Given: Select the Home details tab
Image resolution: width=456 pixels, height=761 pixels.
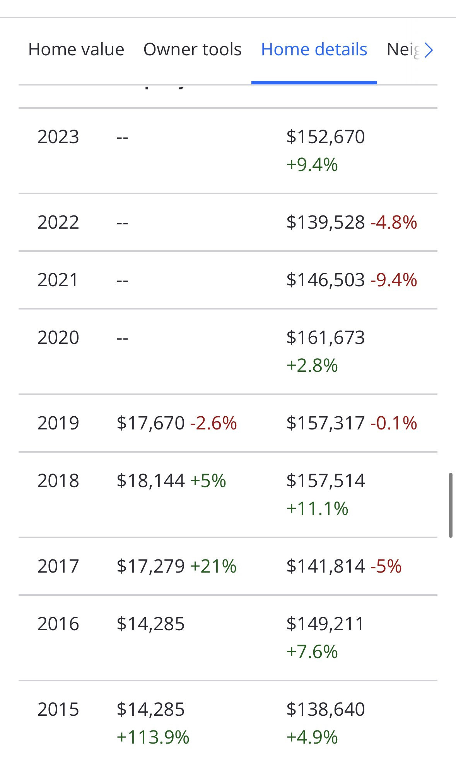Looking at the screenshot, I should [314, 50].
